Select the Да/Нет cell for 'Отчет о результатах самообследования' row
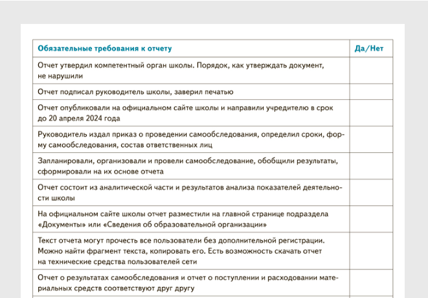This screenshot has height=298, width=428. [371, 282]
